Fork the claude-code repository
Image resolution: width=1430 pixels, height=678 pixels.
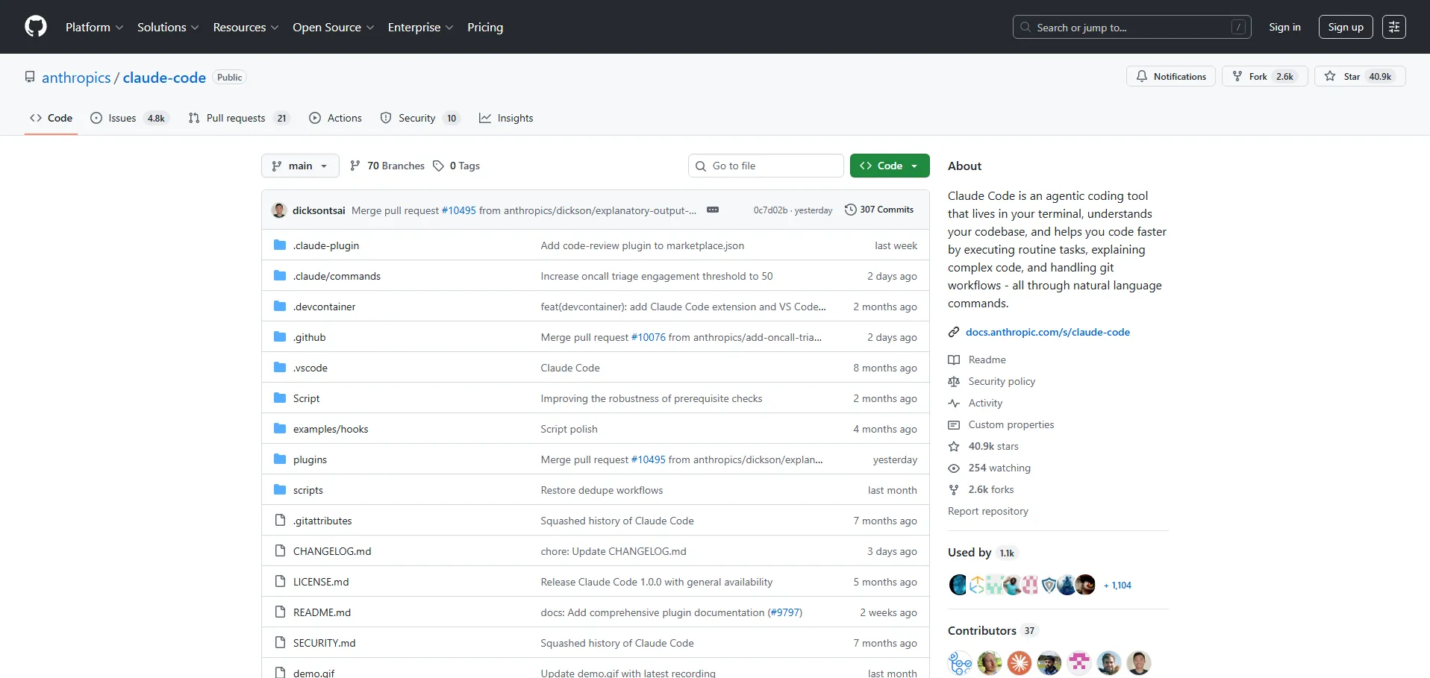[x=1257, y=76]
